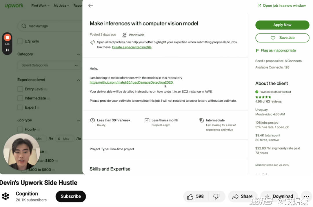Click the search magnifier icon
This screenshot has width=313, height=207.
[x=24, y=26]
